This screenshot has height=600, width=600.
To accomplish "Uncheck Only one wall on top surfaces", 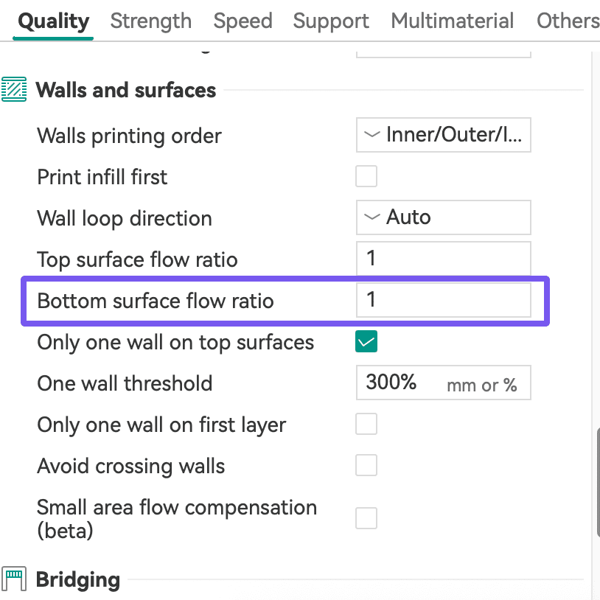I will 366,342.
